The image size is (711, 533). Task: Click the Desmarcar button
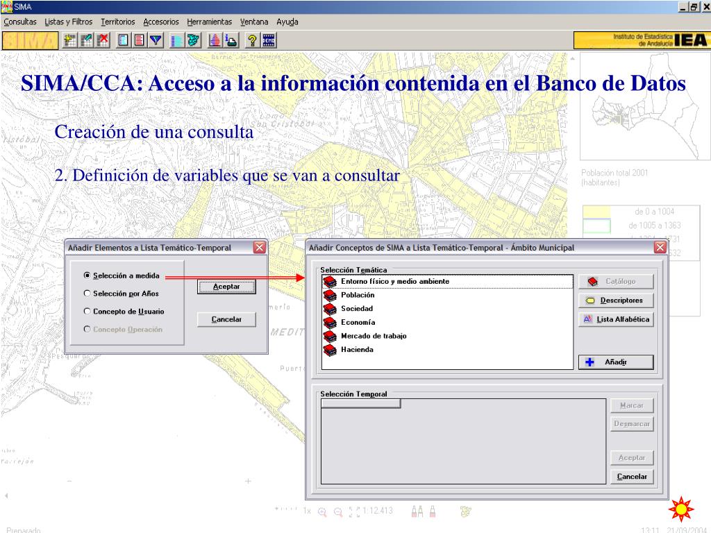click(632, 424)
